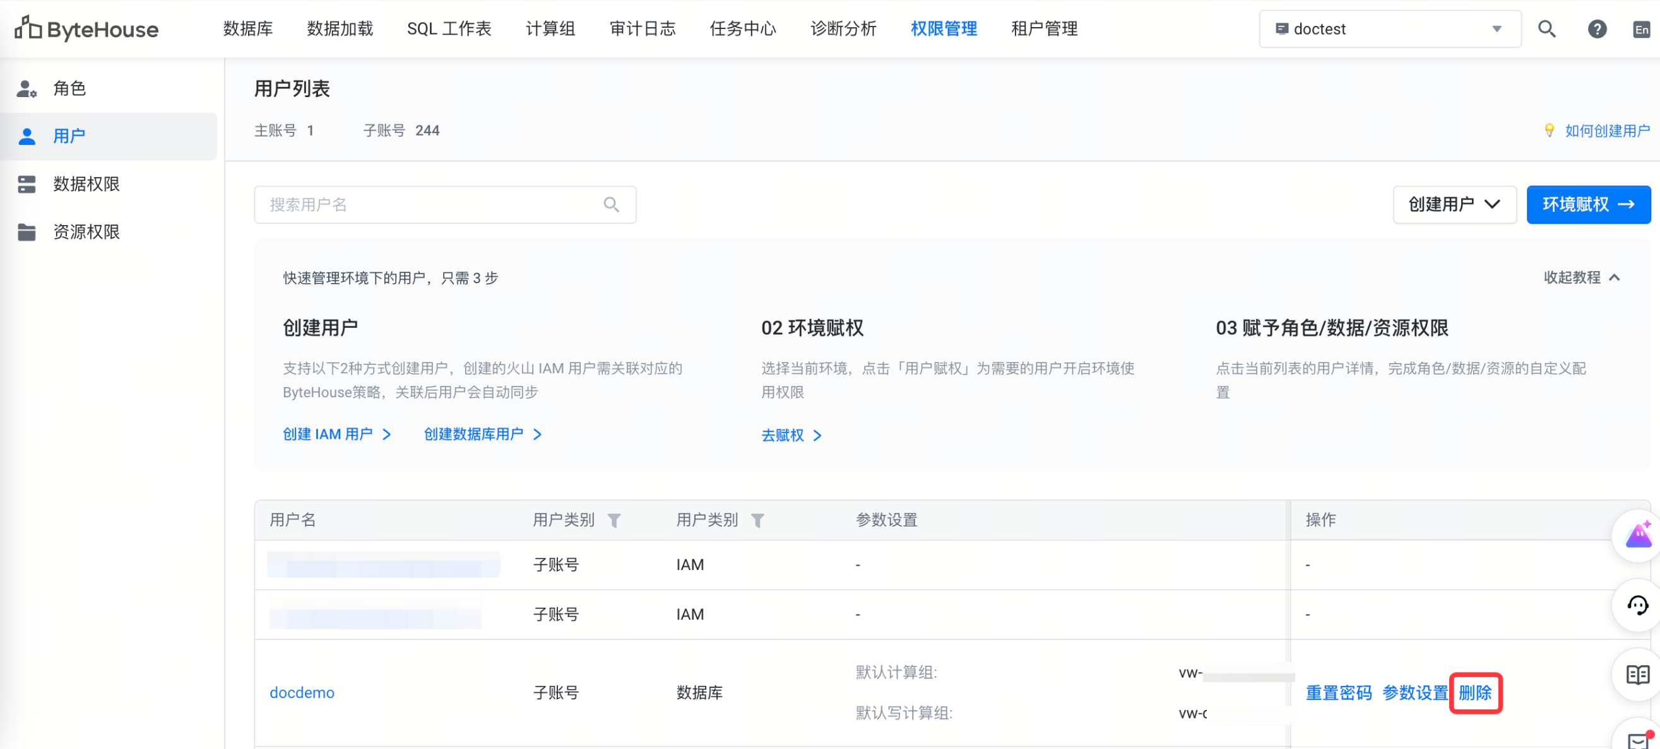Open the customer service headset icon
The height and width of the screenshot is (749, 1660).
point(1637,605)
